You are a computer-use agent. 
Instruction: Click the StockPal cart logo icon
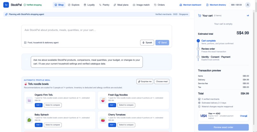[6, 5]
